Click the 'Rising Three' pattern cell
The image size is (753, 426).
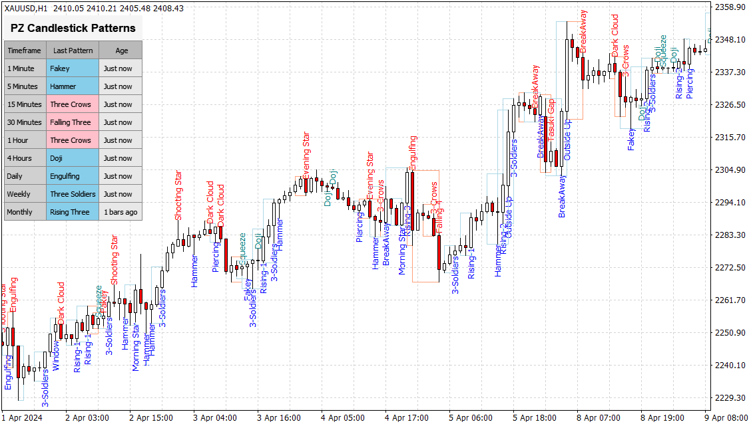point(73,212)
